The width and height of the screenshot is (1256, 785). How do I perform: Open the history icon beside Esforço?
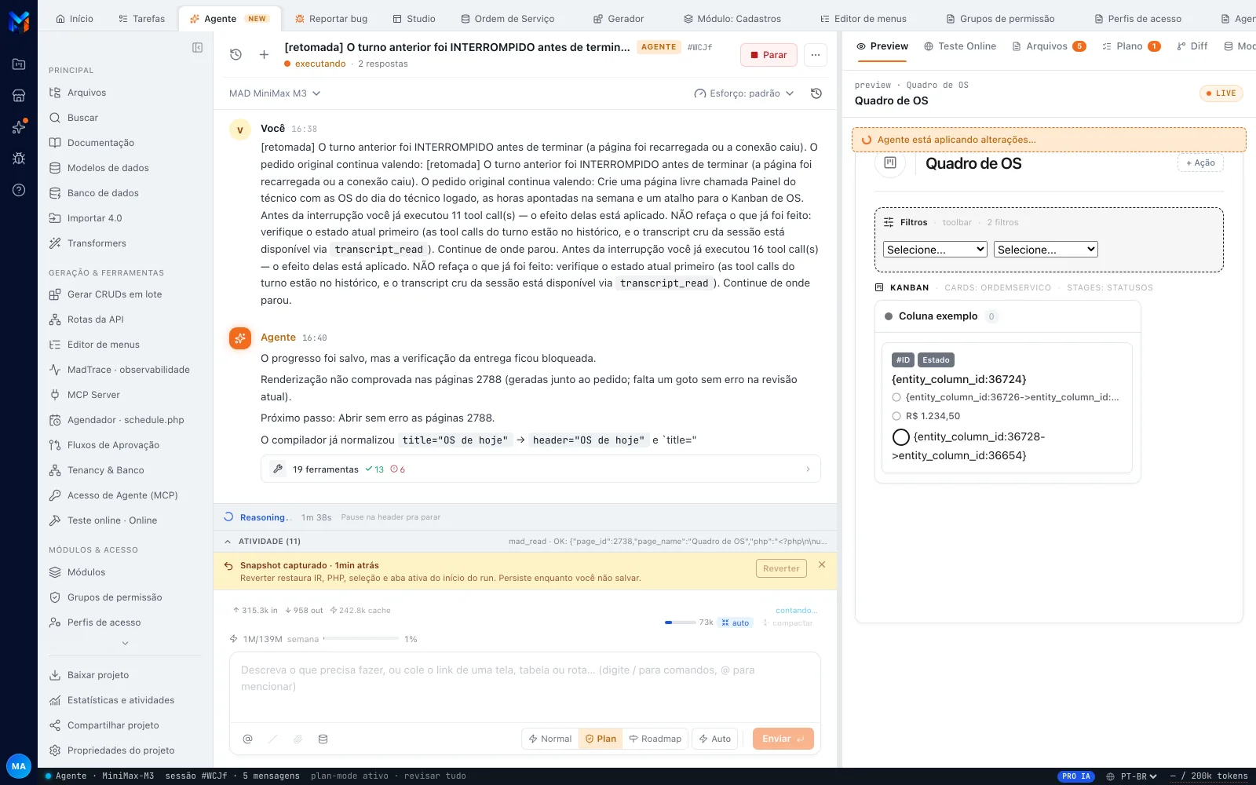(x=816, y=93)
